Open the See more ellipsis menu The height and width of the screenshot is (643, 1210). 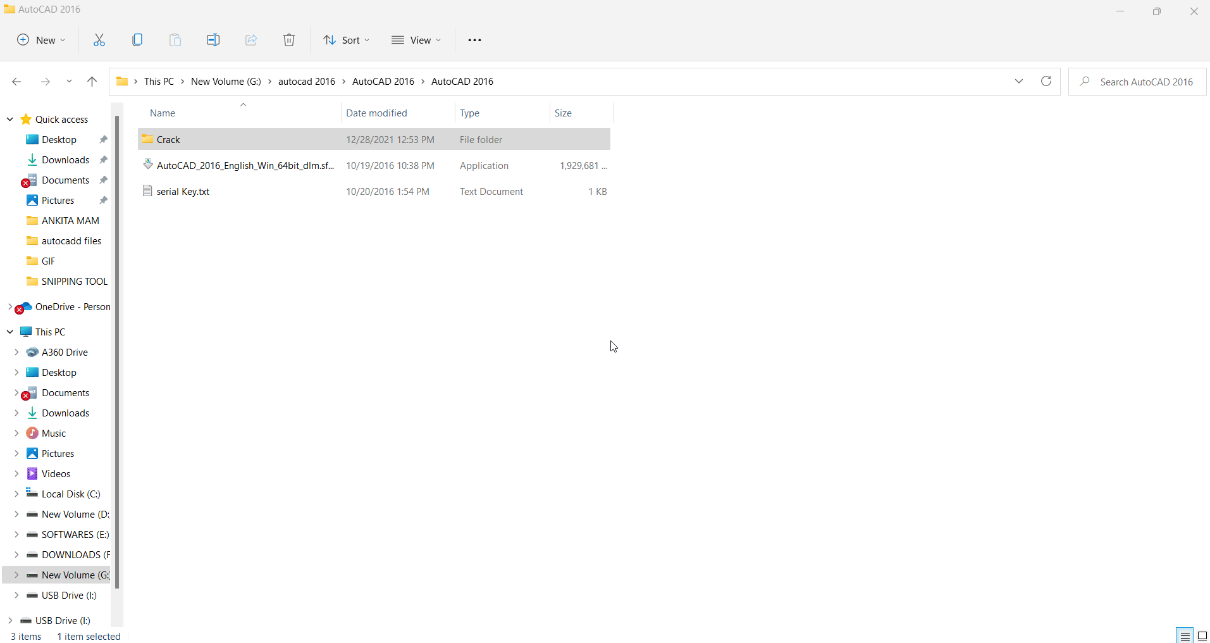click(474, 40)
